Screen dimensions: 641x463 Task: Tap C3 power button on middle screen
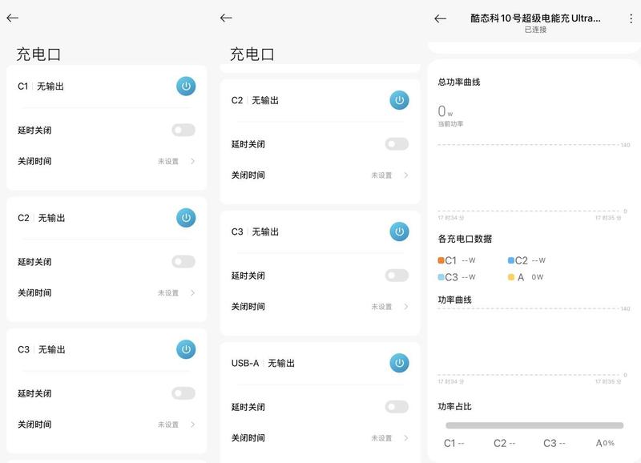(399, 231)
